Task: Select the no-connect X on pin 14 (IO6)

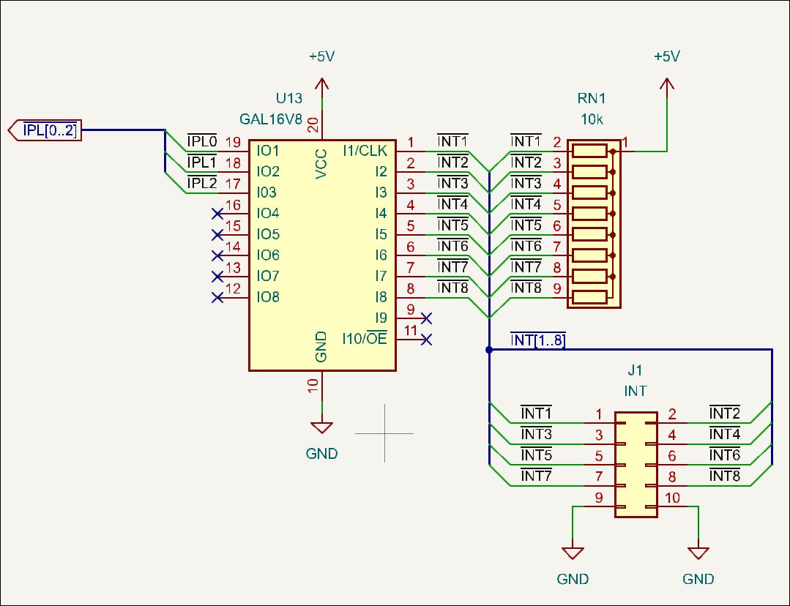Action: tap(217, 256)
